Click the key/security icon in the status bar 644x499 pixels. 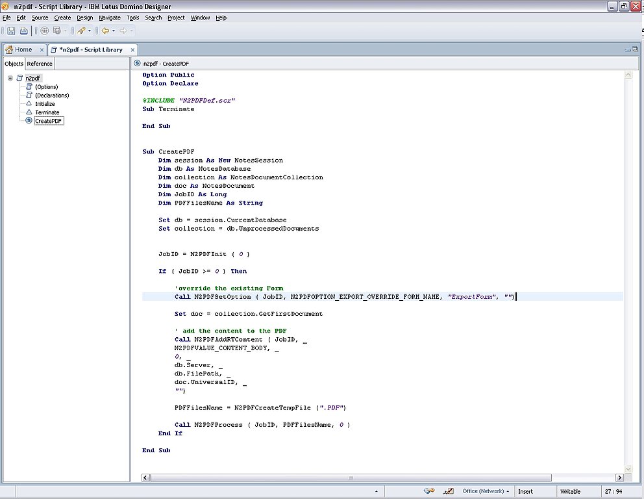point(429,491)
